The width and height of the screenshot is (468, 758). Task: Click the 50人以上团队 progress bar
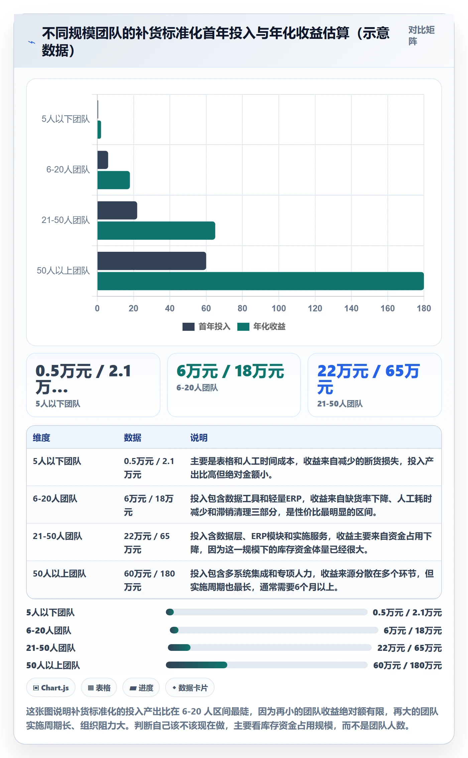pyautogui.click(x=267, y=665)
